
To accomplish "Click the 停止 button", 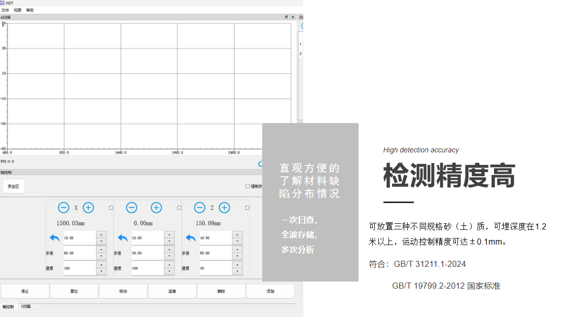I will pos(25,291).
